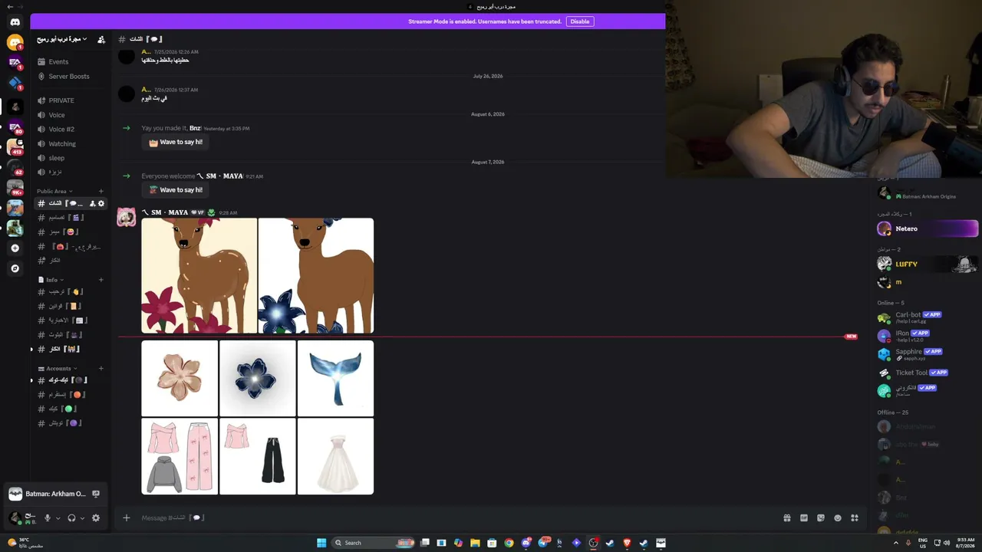The height and width of the screenshot is (552, 982).
Task: Open dark blue flower image thumbnail
Action: 258,378
